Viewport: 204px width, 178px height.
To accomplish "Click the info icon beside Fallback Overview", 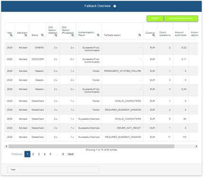I will point(115,6).
